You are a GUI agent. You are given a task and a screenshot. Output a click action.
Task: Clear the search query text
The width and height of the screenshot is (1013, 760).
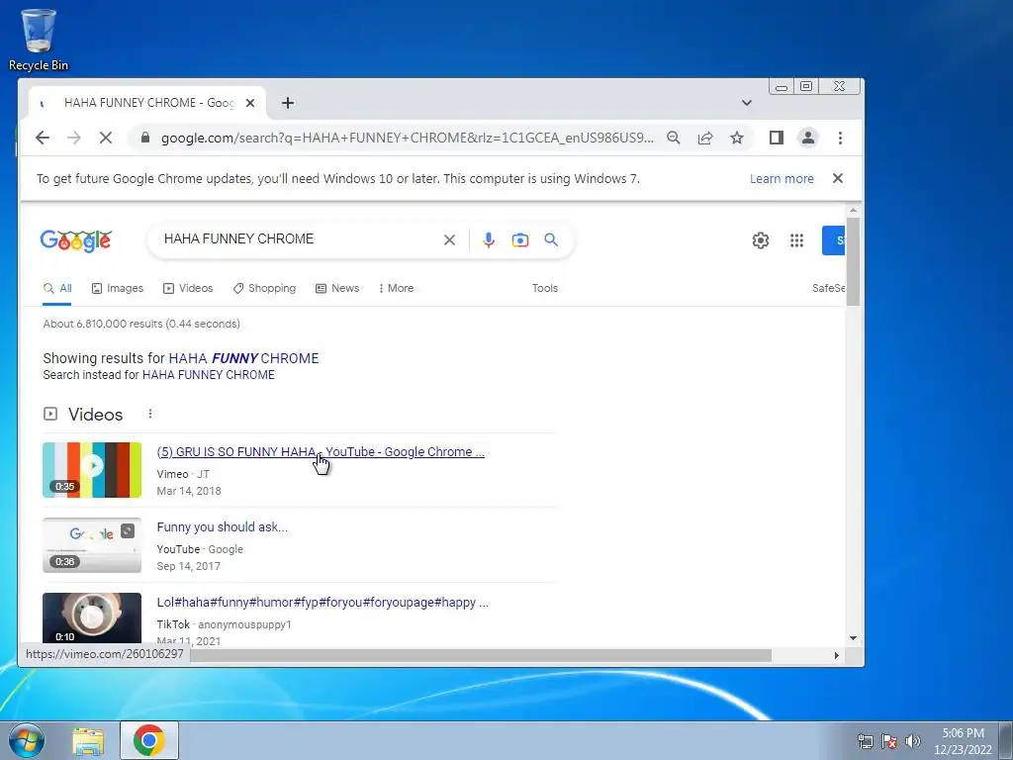tap(450, 239)
